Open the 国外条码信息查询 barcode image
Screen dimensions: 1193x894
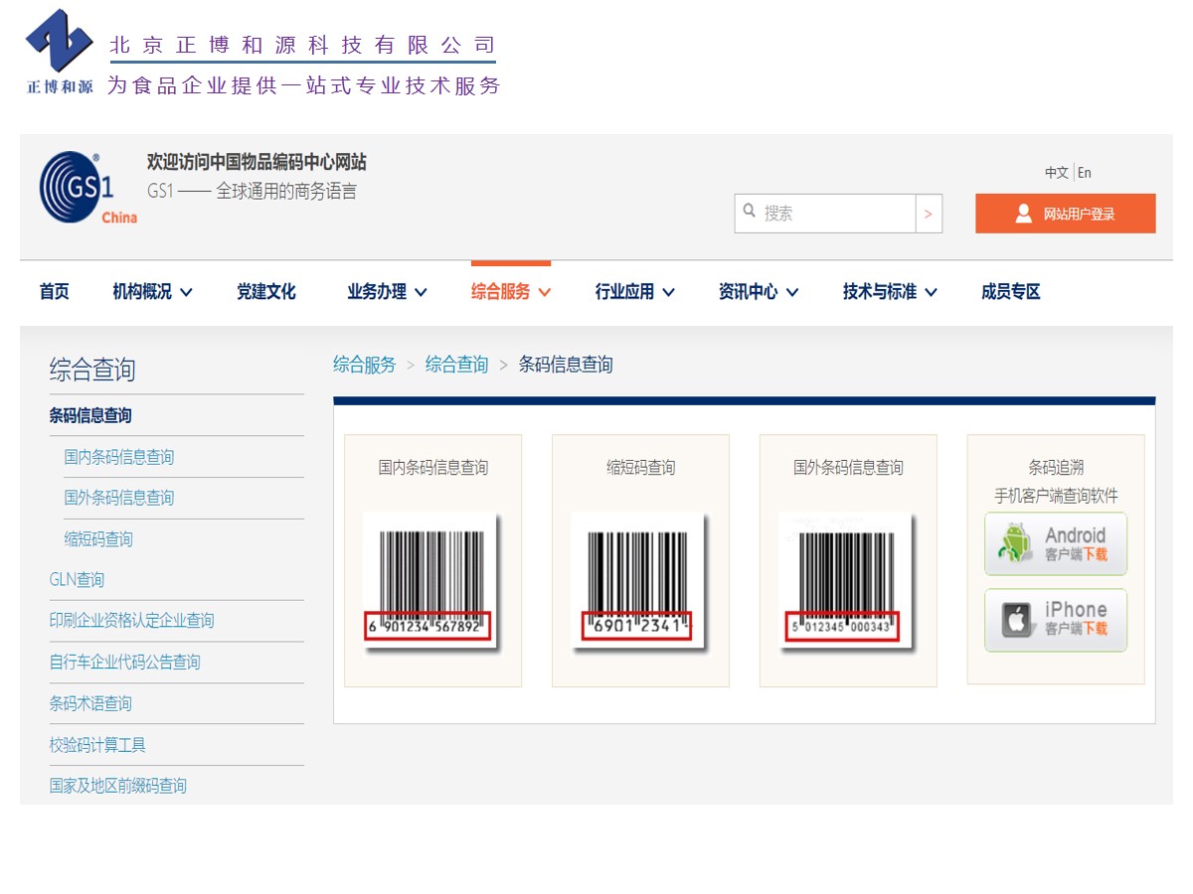[x=847, y=581]
